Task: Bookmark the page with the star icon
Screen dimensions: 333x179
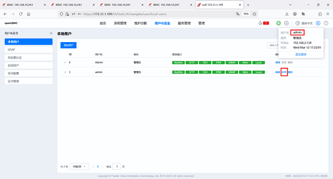Action: point(254,14)
